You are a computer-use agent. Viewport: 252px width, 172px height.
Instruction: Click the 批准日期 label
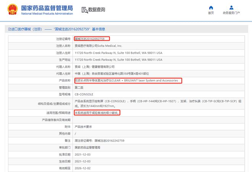pyautogui.click(x=65, y=154)
